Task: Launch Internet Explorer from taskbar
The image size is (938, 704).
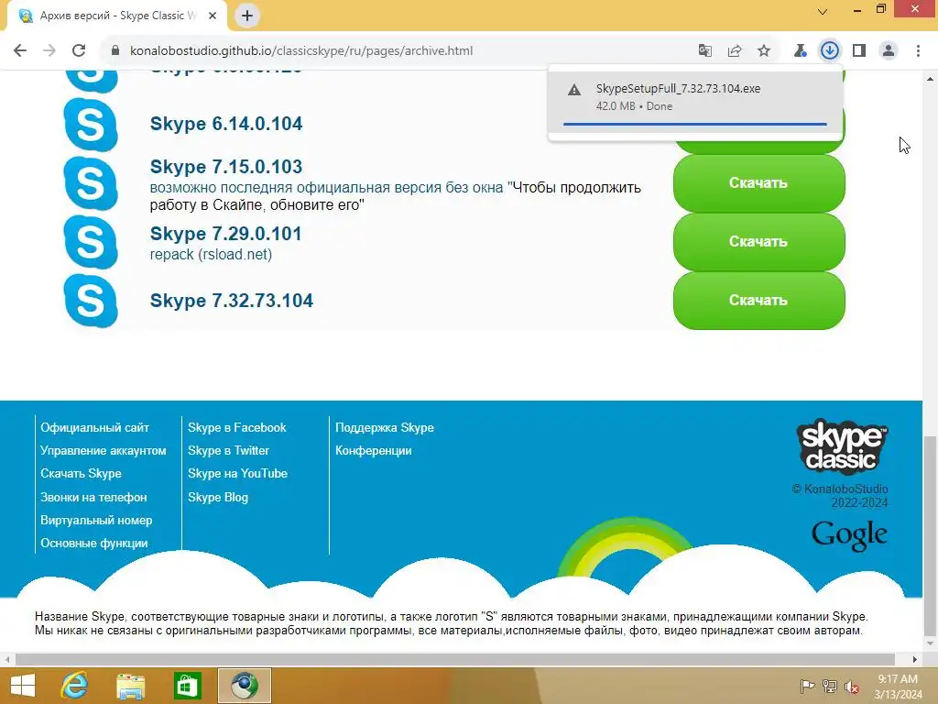Action: click(x=74, y=686)
